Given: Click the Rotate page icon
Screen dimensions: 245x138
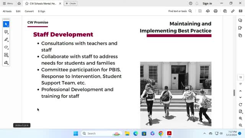Looking at the screenshot, I should tap(240, 105).
